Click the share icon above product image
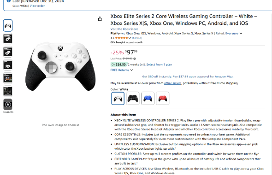The width and height of the screenshot is (272, 175). (100, 18)
